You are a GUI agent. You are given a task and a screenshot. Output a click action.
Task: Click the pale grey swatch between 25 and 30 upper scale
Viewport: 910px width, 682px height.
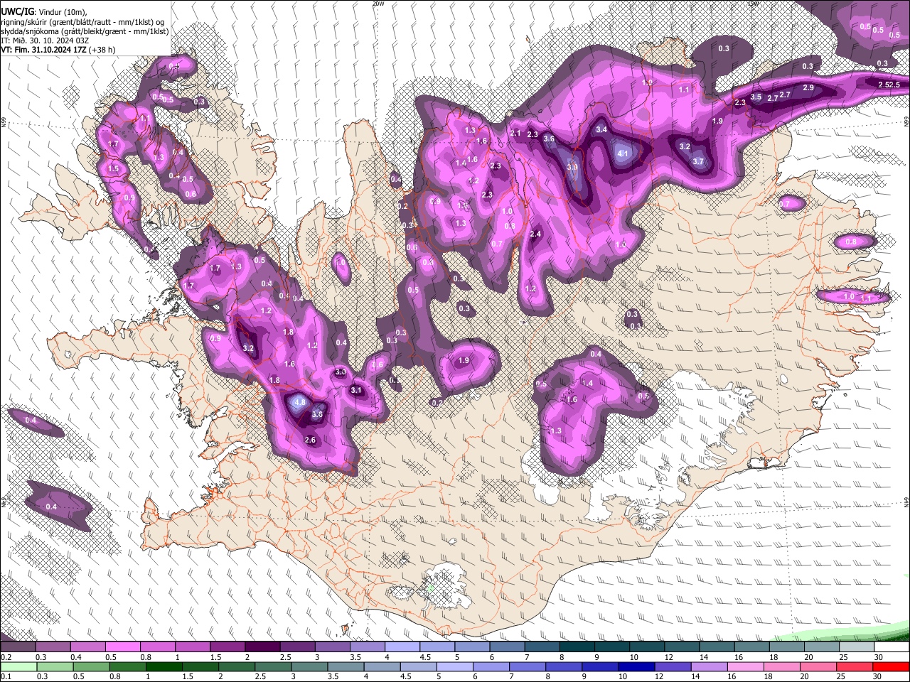coord(857,647)
